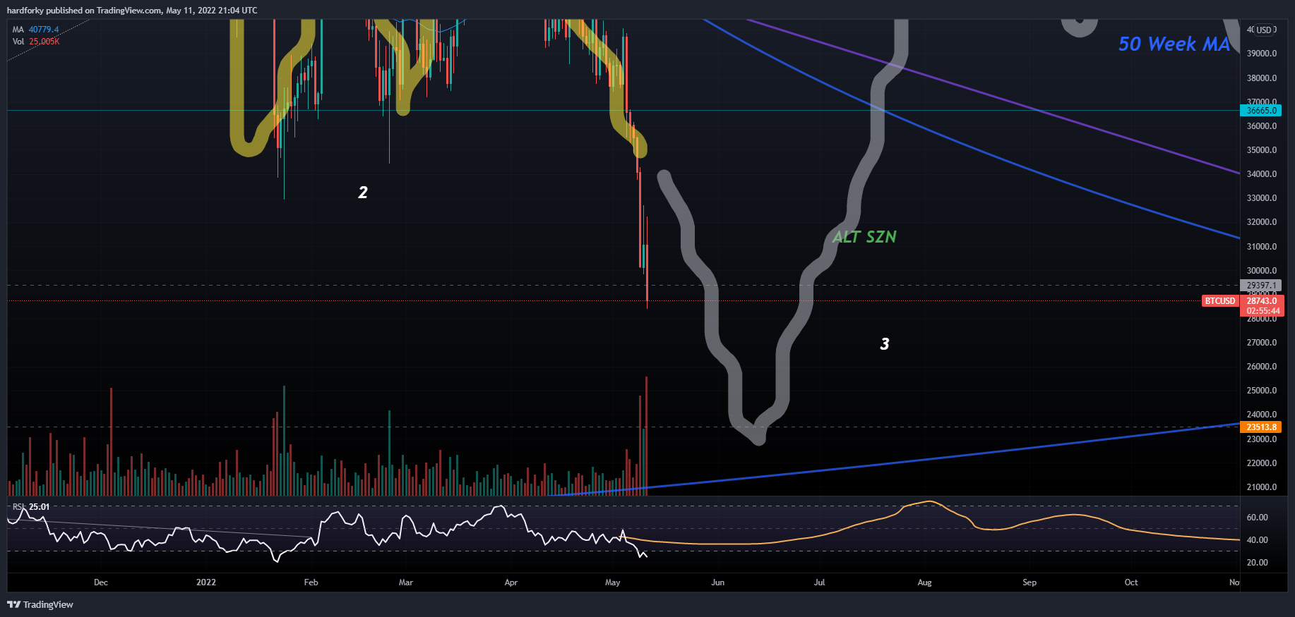This screenshot has height=617, width=1295.
Task: Click the TradingView logo at bottom left
Action: click(x=40, y=604)
